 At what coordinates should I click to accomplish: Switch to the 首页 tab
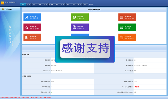pyautogui.click(x=23, y=4)
